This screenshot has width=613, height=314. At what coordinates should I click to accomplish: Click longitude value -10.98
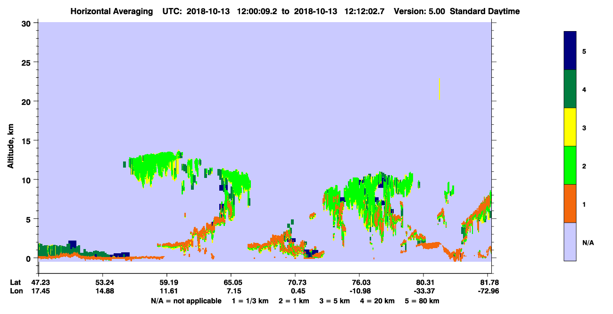point(360,290)
